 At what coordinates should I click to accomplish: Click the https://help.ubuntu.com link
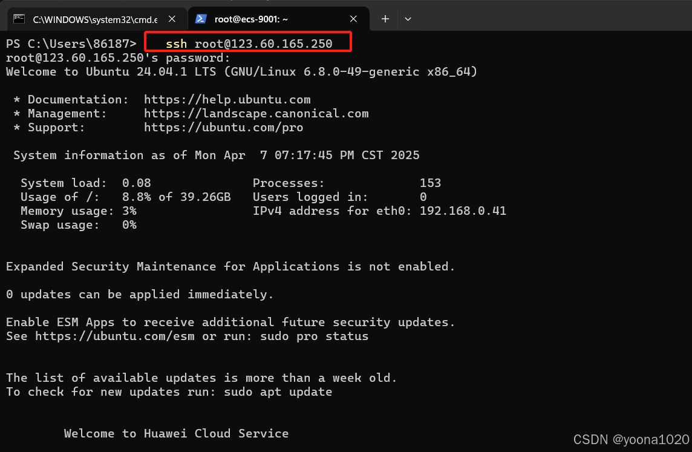[x=227, y=99]
